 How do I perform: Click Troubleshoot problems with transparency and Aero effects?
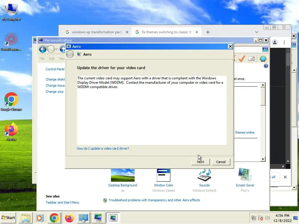click(x=154, y=200)
